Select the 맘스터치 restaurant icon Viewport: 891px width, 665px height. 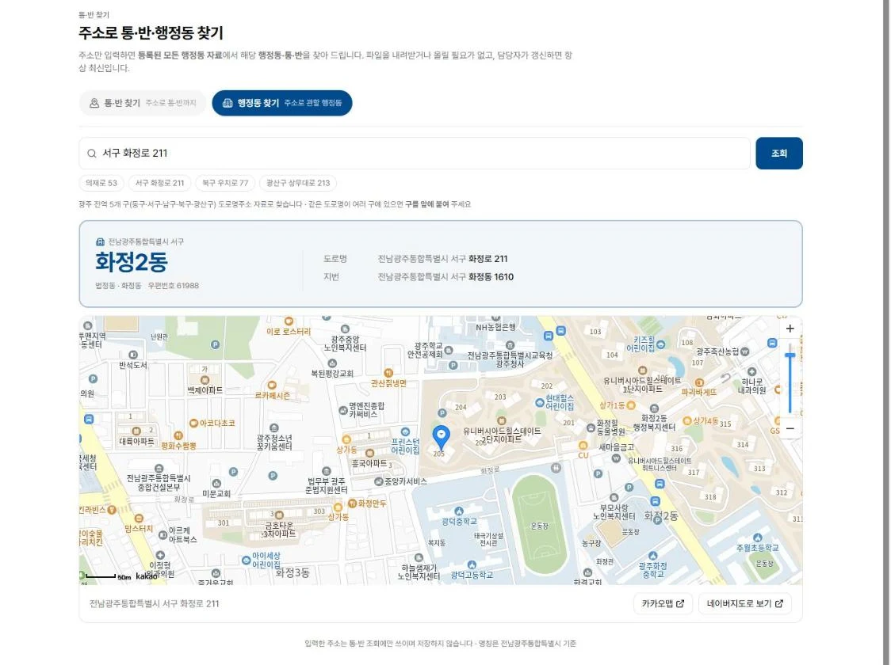point(140,519)
